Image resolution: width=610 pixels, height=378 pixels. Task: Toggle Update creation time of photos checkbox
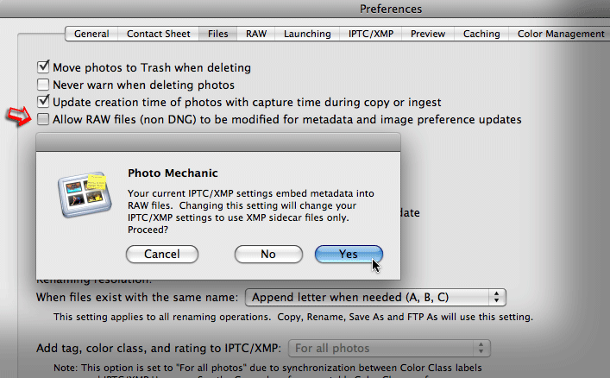43,102
